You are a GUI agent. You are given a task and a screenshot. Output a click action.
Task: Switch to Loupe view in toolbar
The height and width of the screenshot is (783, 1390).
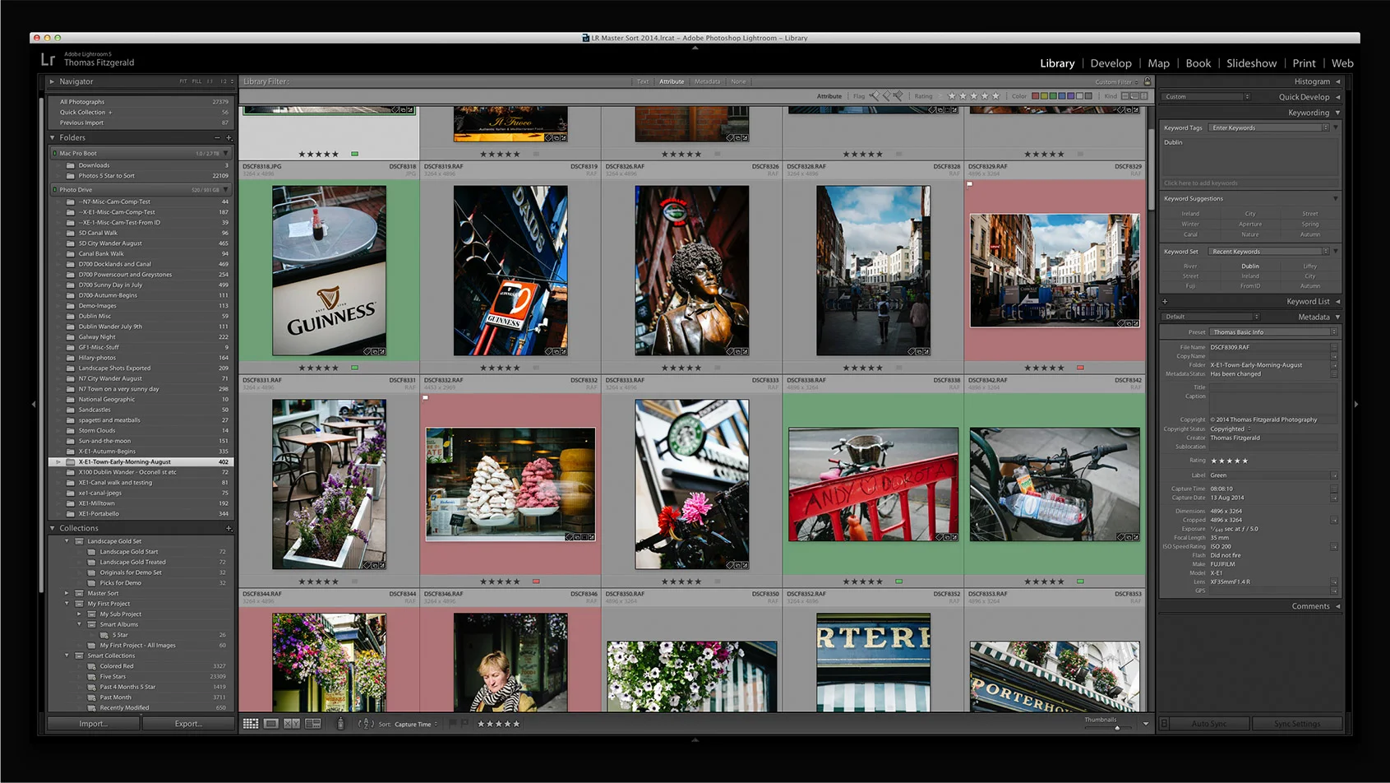(271, 724)
